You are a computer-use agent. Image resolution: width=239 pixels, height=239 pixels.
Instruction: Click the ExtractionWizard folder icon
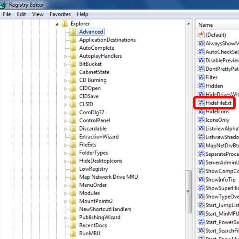click(73, 137)
